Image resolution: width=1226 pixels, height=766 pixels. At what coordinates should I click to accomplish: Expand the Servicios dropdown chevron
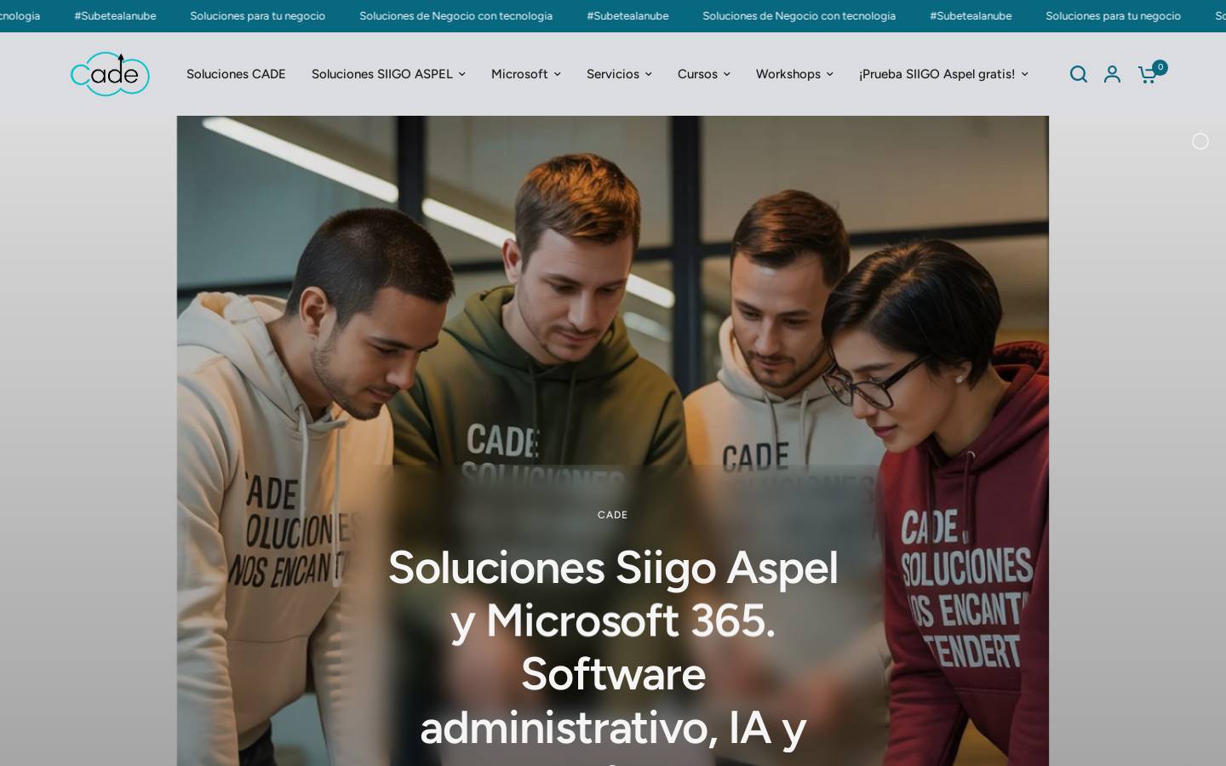click(649, 74)
